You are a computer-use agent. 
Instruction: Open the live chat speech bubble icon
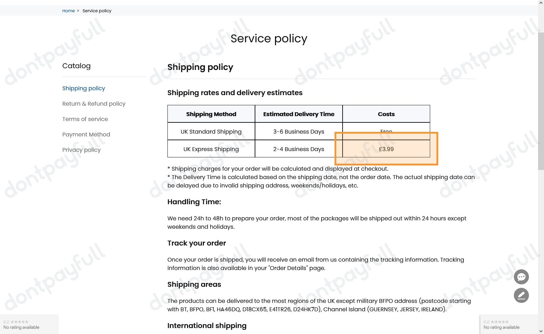point(521,277)
